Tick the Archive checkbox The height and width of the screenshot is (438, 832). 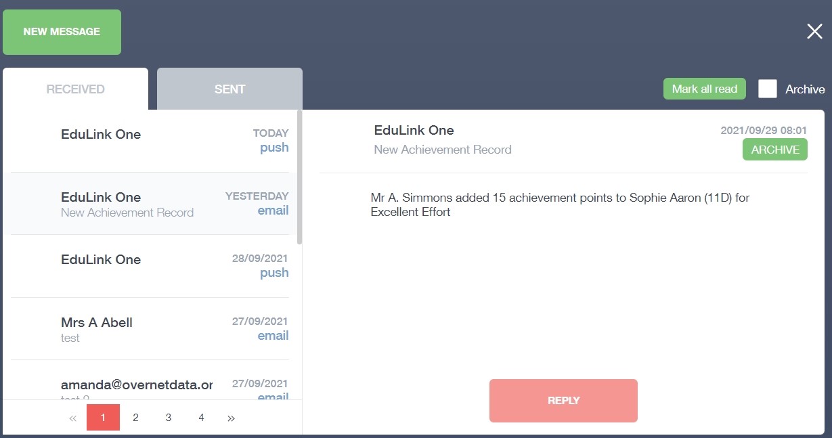click(768, 89)
